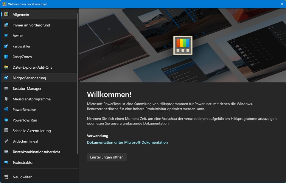Select Mausdienstprogramme in the sidebar
This screenshot has width=286, height=183.
click(31, 99)
